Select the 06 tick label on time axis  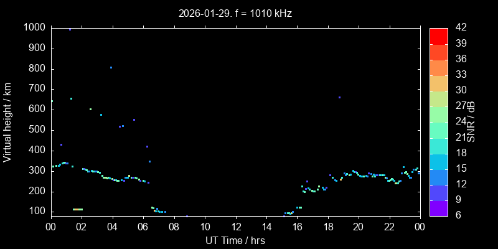click(x=143, y=227)
